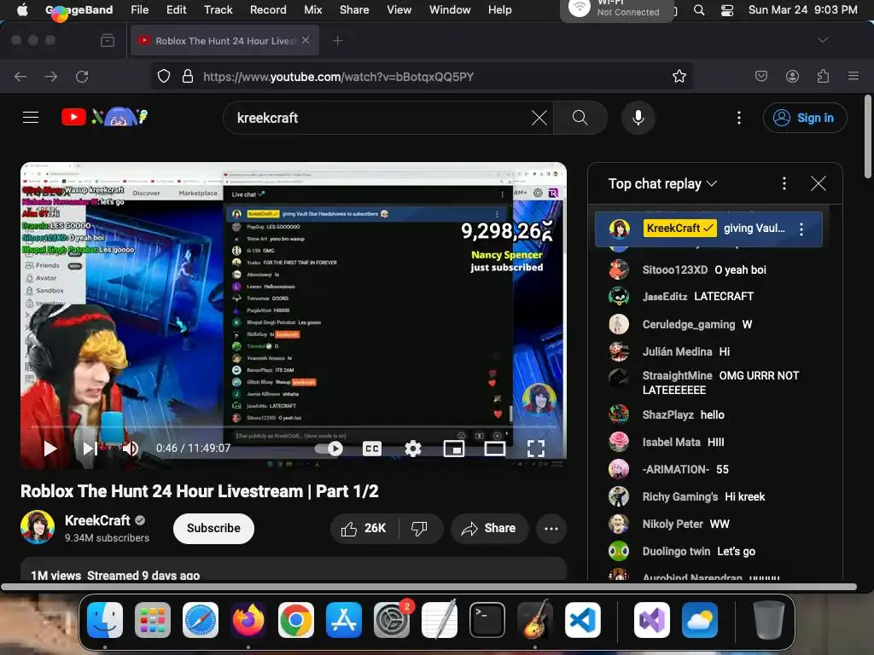Switch to miniplayer mode

click(x=454, y=449)
